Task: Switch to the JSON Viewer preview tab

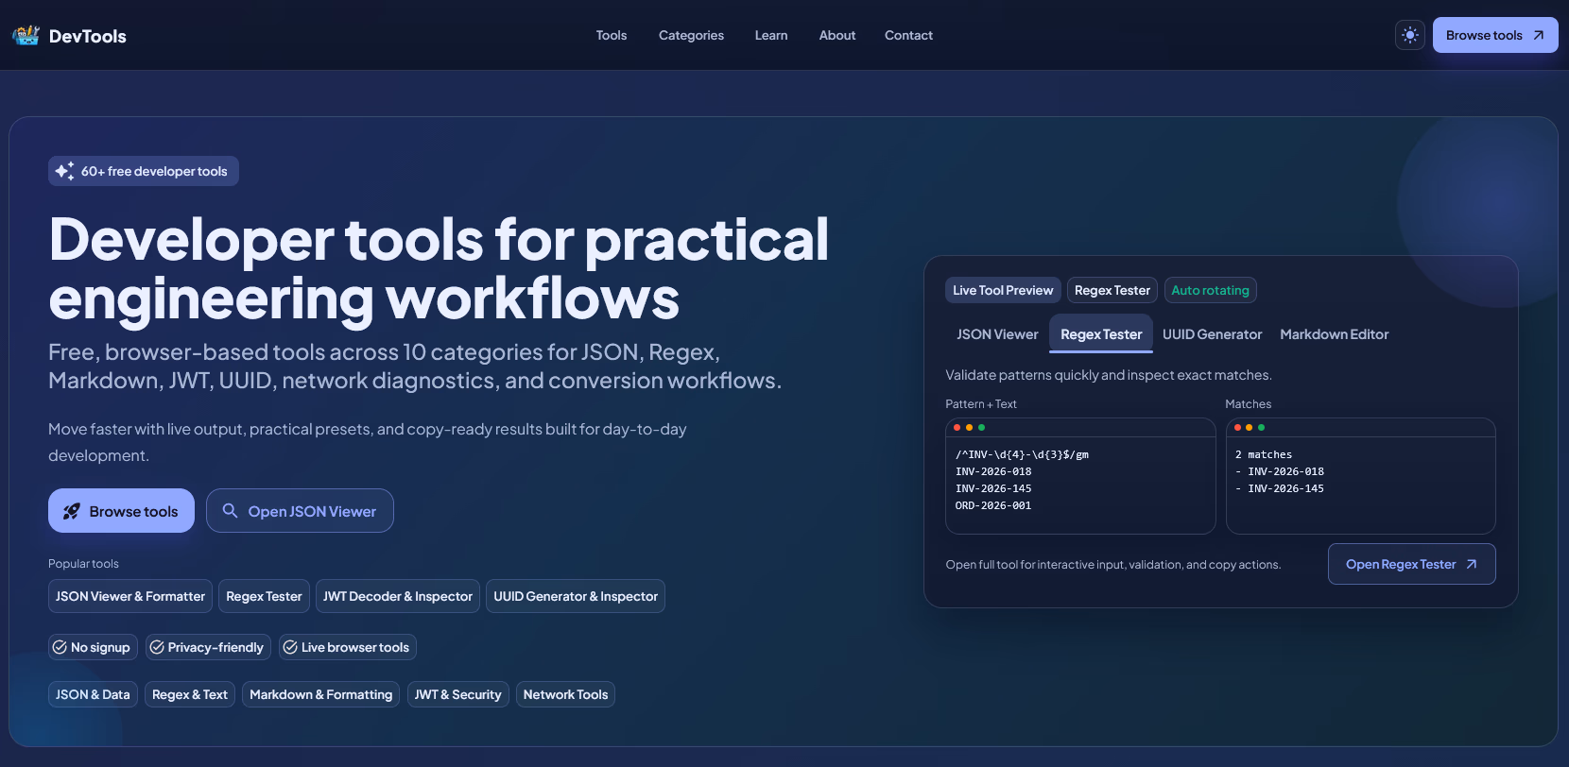Action: pyautogui.click(x=996, y=334)
